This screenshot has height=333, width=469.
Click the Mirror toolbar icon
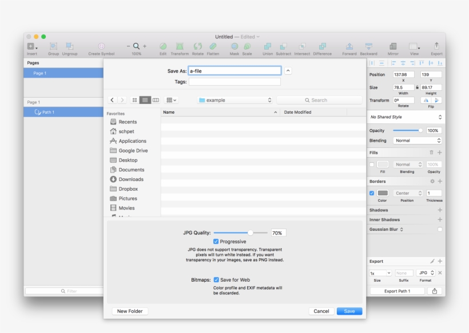393,46
